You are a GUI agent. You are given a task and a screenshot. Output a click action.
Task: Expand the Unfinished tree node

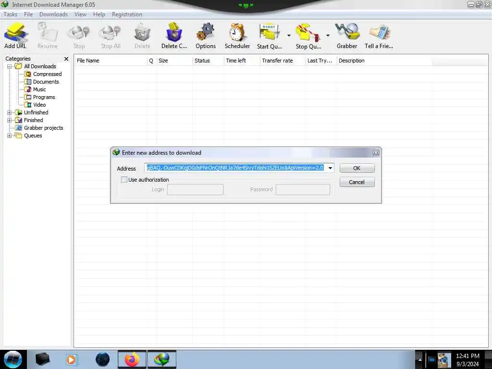pyautogui.click(x=10, y=112)
